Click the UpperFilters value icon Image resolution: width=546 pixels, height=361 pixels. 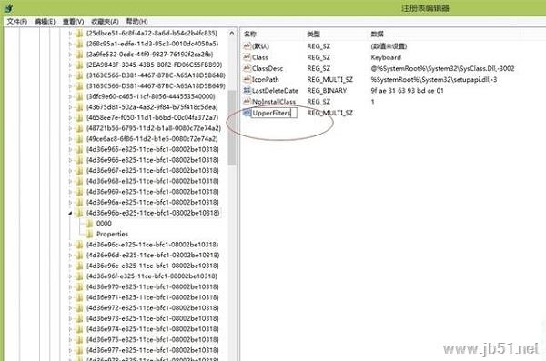click(248, 113)
